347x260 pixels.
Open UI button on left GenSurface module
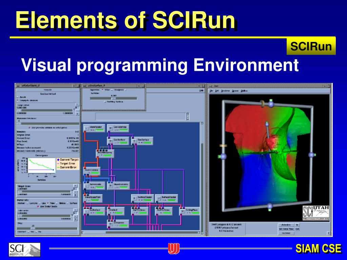(x=110, y=141)
